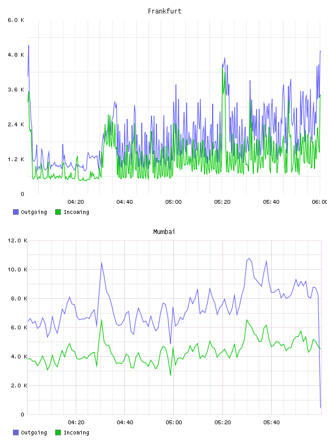Click the 1.2 K axis label in Frankfurt chart
Image resolution: width=329 pixels, height=441 pixels.
coord(16,159)
